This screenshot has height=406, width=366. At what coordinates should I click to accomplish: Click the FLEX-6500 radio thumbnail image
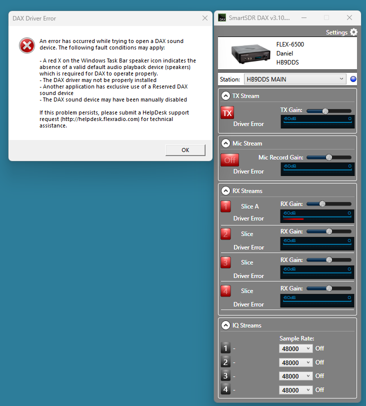pos(250,53)
